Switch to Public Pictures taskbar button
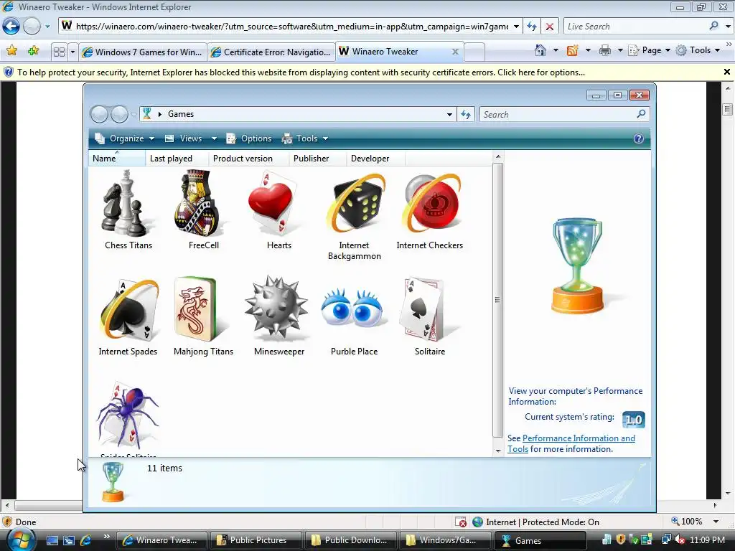 tap(256, 540)
